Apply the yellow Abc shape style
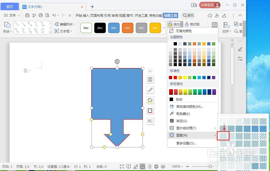270x171 pixels. coord(155,28)
